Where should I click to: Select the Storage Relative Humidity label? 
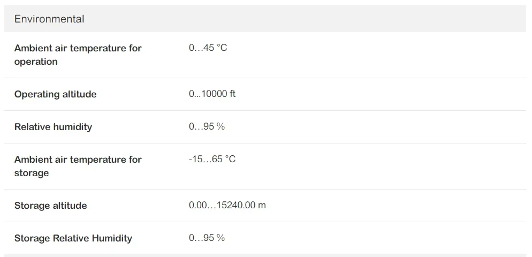click(73, 238)
